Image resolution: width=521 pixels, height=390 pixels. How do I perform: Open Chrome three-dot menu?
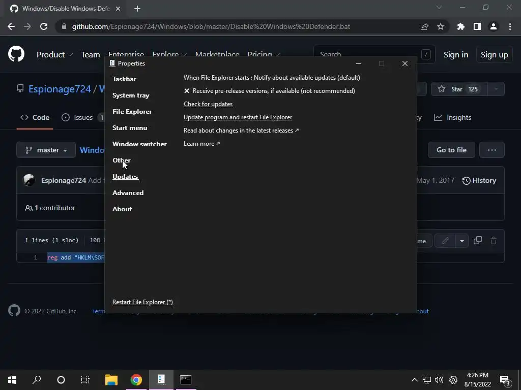tap(510, 26)
